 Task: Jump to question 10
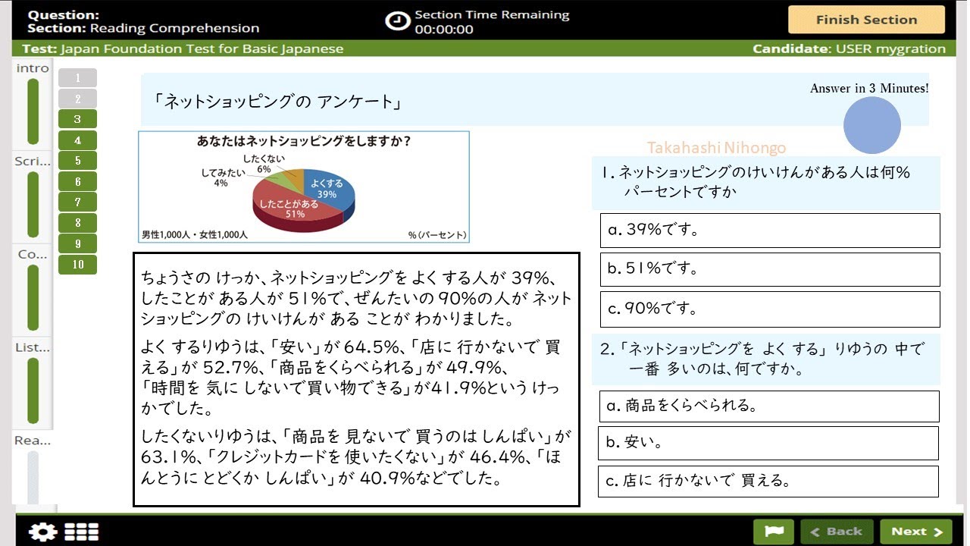coord(77,265)
